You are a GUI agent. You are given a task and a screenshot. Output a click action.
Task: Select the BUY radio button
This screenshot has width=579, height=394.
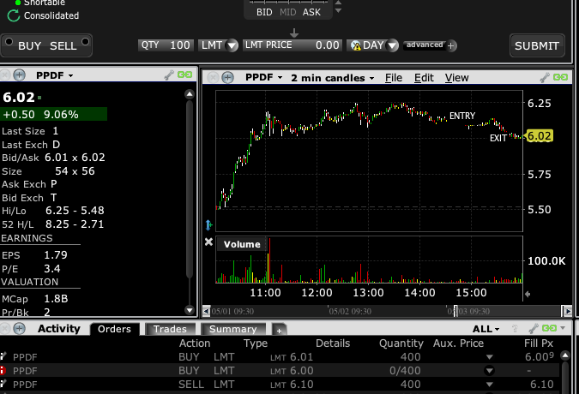click(x=9, y=42)
